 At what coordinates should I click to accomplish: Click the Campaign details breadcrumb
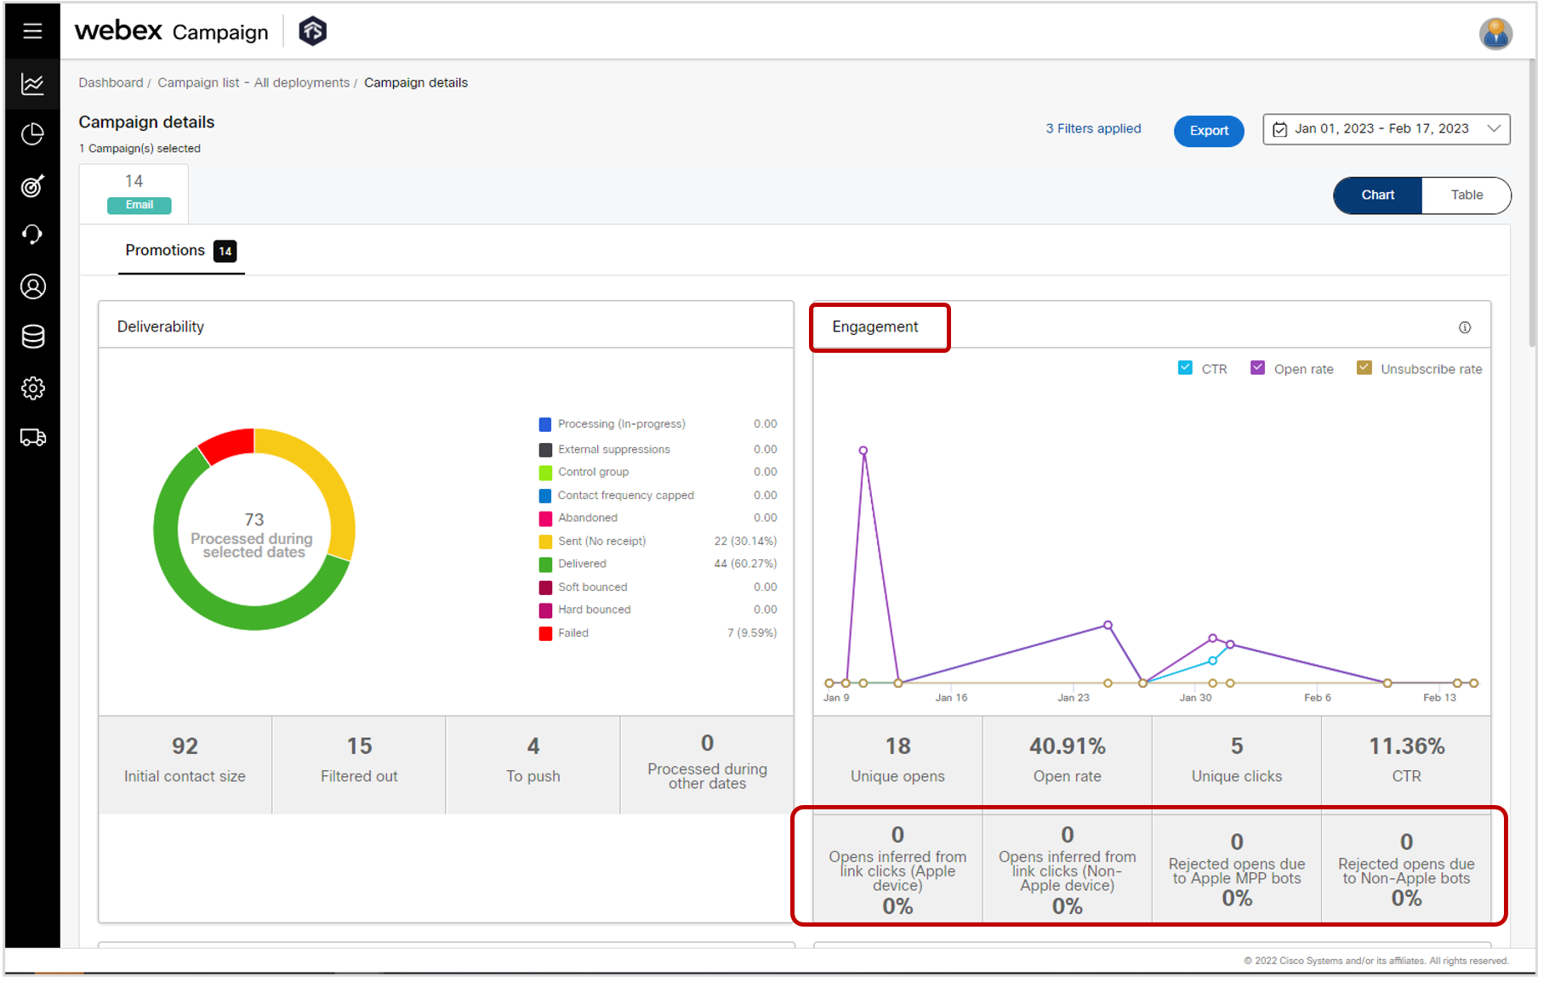[x=416, y=82]
